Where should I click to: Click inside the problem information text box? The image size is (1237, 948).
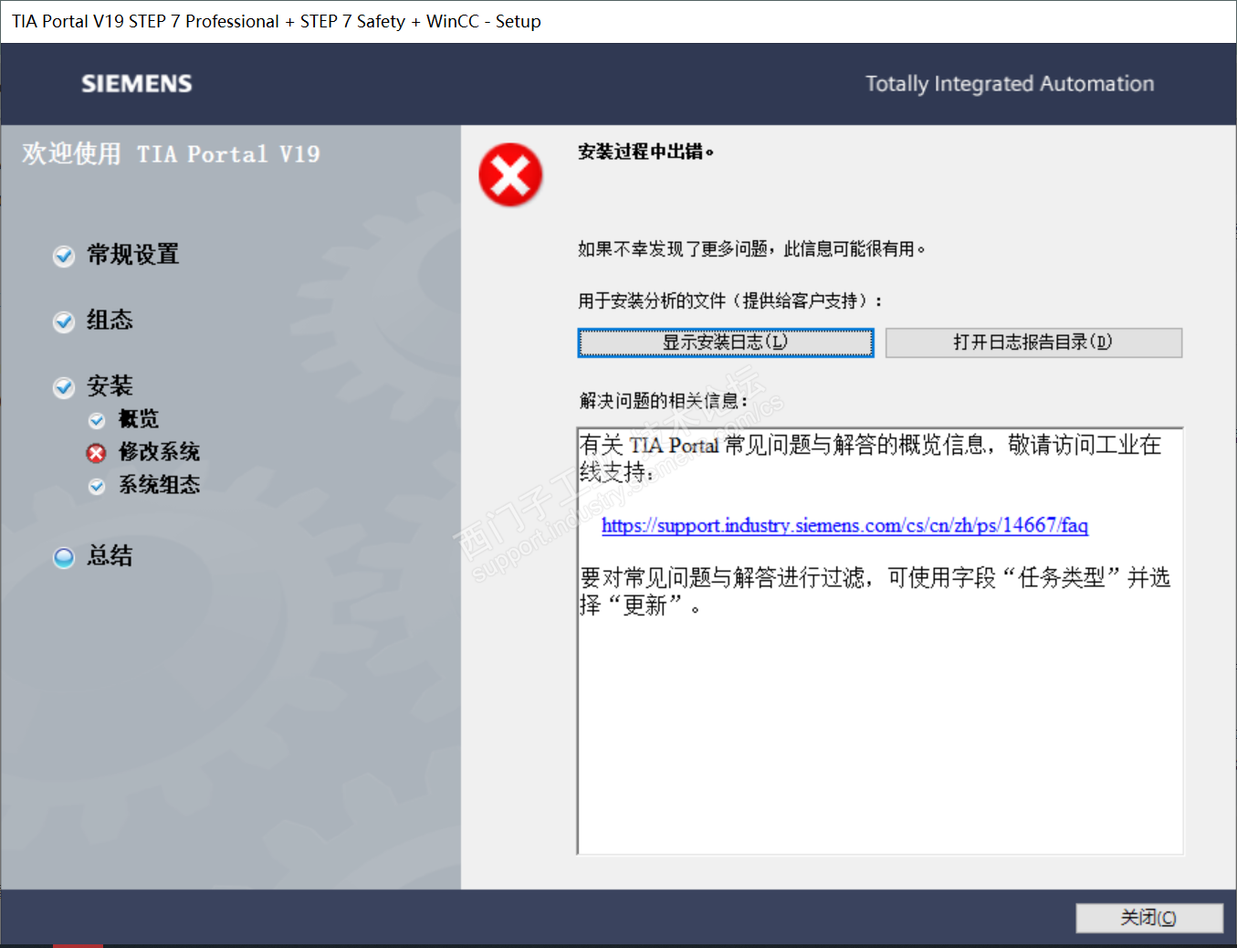tap(880, 641)
